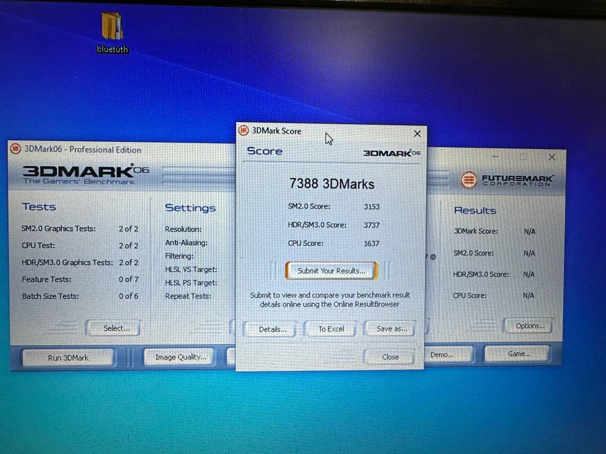Screen dimensions: 606x454
Task: Open Image Quality settings button
Action: pyautogui.click(x=180, y=357)
